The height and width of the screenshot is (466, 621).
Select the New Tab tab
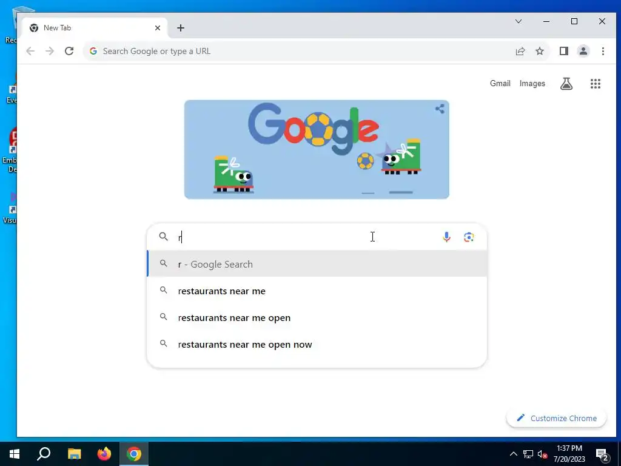[x=95, y=28]
